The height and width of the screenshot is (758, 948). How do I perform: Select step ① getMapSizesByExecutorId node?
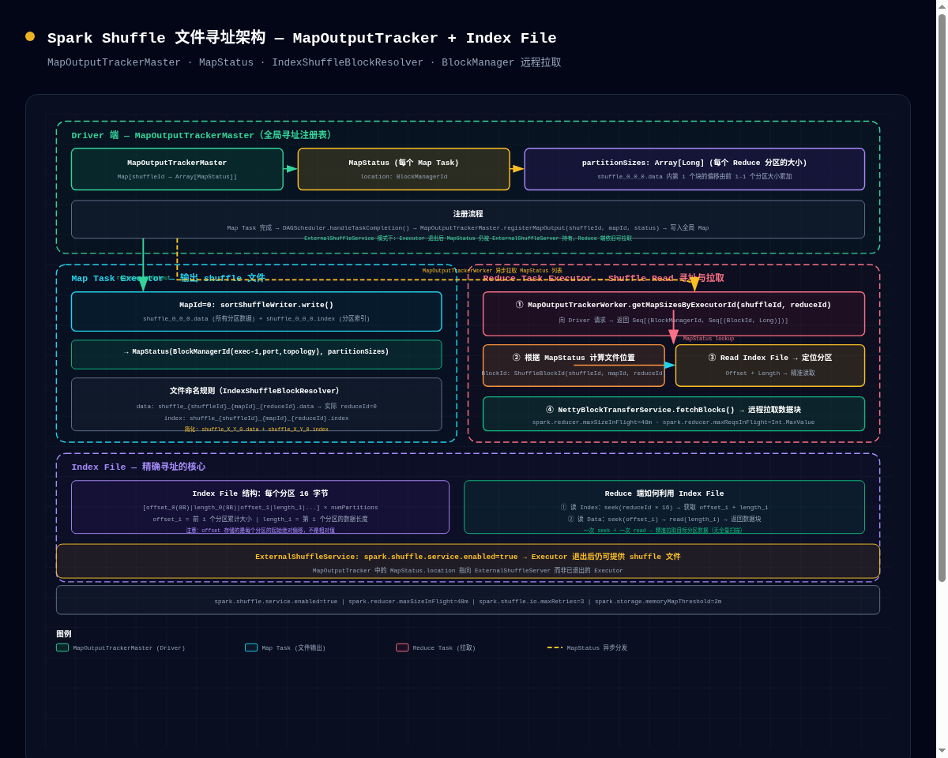(x=674, y=313)
